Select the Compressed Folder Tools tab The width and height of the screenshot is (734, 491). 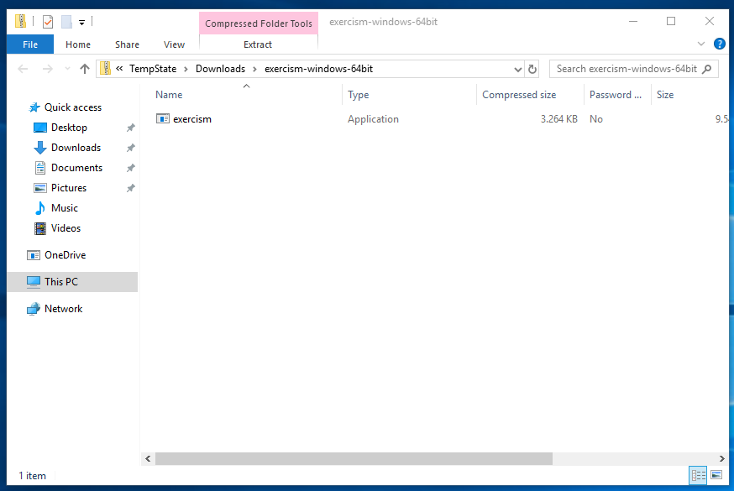[x=259, y=24]
